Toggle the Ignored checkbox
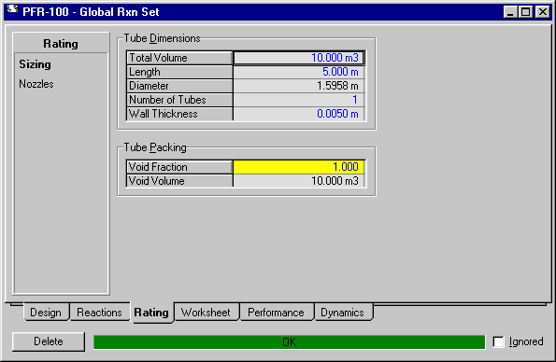 tap(498, 341)
